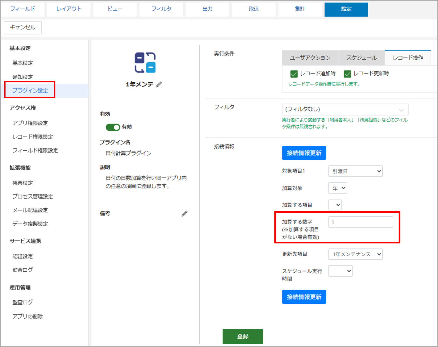Open the フィルタ dropdown

pyautogui.click(x=345, y=109)
